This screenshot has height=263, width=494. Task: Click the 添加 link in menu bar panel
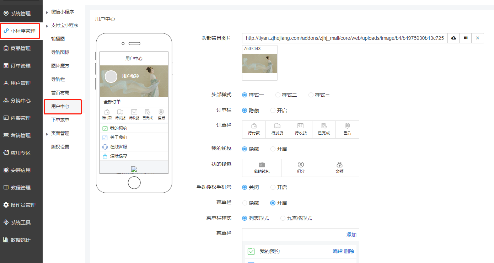[351, 235]
